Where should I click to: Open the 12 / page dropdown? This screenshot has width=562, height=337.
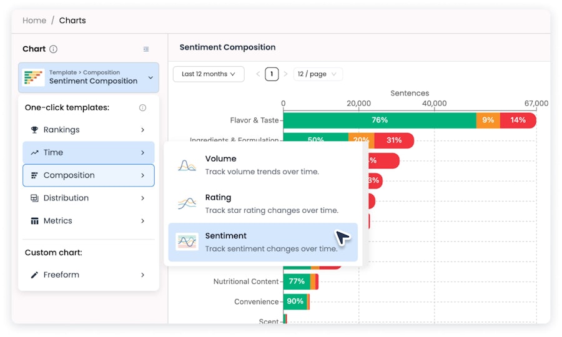click(318, 74)
